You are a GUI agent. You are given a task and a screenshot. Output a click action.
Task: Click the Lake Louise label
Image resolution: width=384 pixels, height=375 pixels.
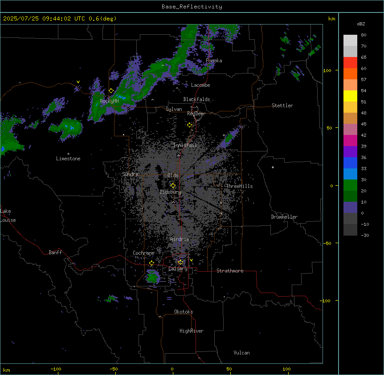click(8, 216)
